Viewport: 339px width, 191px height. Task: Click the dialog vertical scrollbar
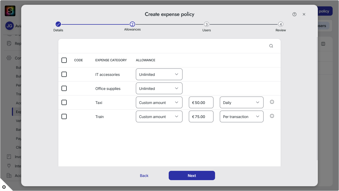(317, 98)
